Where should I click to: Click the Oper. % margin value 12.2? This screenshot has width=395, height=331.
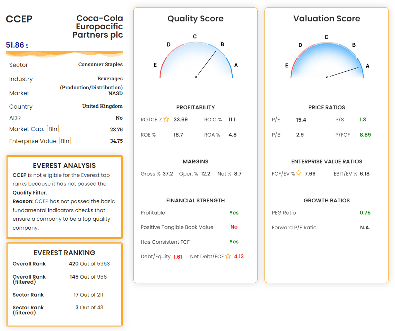[x=205, y=173]
